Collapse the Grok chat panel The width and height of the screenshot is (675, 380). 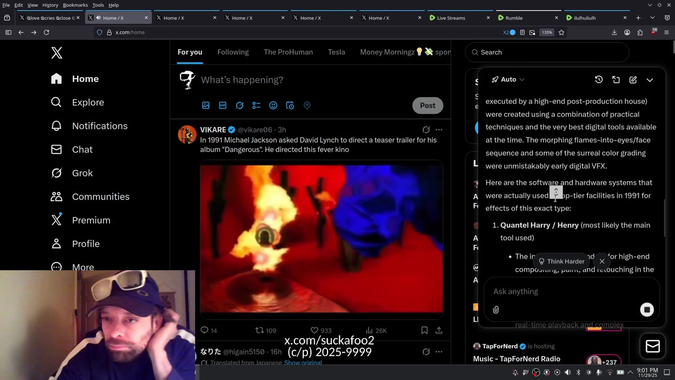(650, 80)
